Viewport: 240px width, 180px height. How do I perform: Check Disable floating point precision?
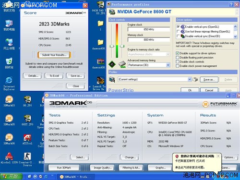coord(177,58)
